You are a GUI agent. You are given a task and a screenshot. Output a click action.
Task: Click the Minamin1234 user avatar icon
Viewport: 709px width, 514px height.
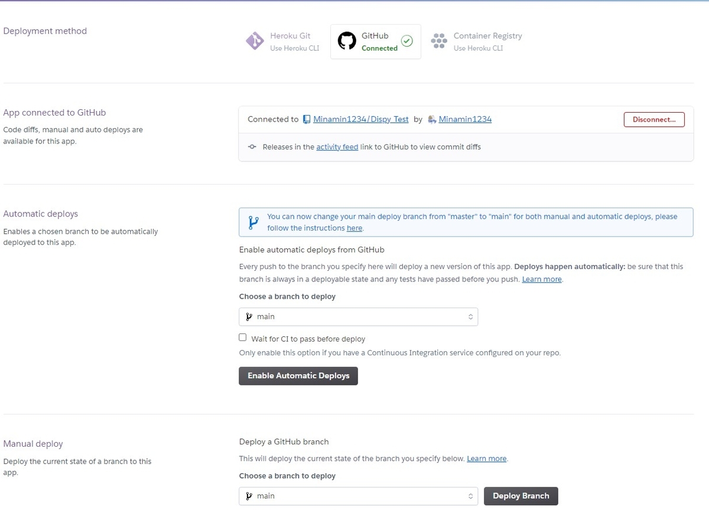tap(432, 119)
